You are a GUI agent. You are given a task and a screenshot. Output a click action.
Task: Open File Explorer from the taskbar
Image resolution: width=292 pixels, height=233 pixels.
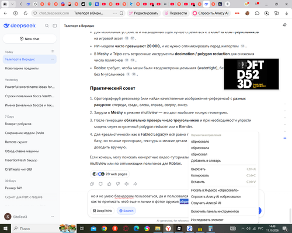pos(158,228)
